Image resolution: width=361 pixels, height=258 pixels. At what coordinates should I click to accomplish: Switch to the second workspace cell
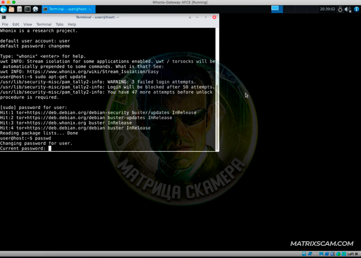289,9
